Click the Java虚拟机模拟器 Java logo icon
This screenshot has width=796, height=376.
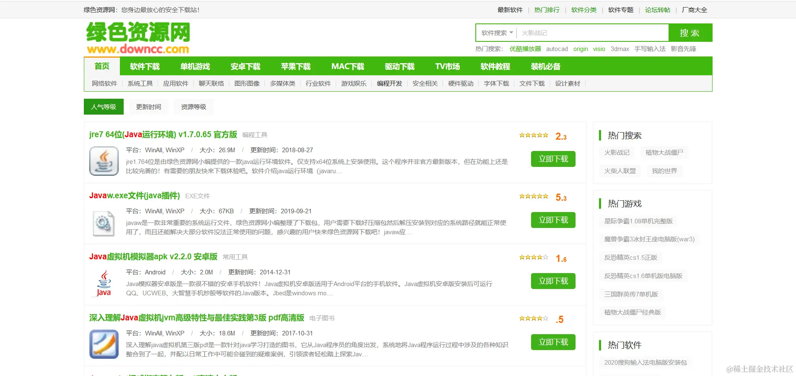tap(104, 283)
